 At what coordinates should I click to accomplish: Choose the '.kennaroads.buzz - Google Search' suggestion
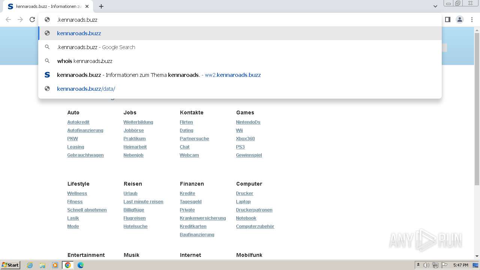click(x=240, y=47)
